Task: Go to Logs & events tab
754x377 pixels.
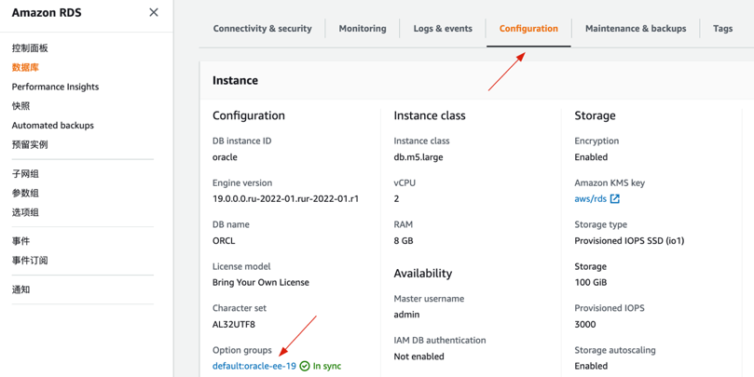Action: [x=443, y=29]
